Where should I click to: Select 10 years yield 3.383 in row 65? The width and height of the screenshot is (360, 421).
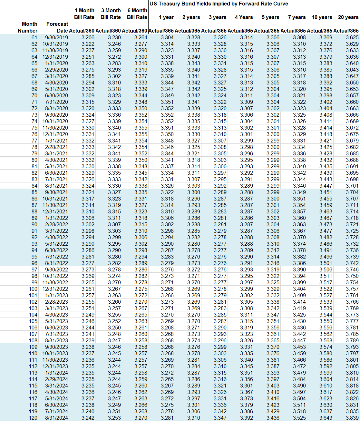[x=326, y=63]
